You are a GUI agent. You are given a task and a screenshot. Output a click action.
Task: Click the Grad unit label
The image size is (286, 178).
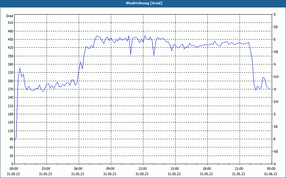pos(10,16)
